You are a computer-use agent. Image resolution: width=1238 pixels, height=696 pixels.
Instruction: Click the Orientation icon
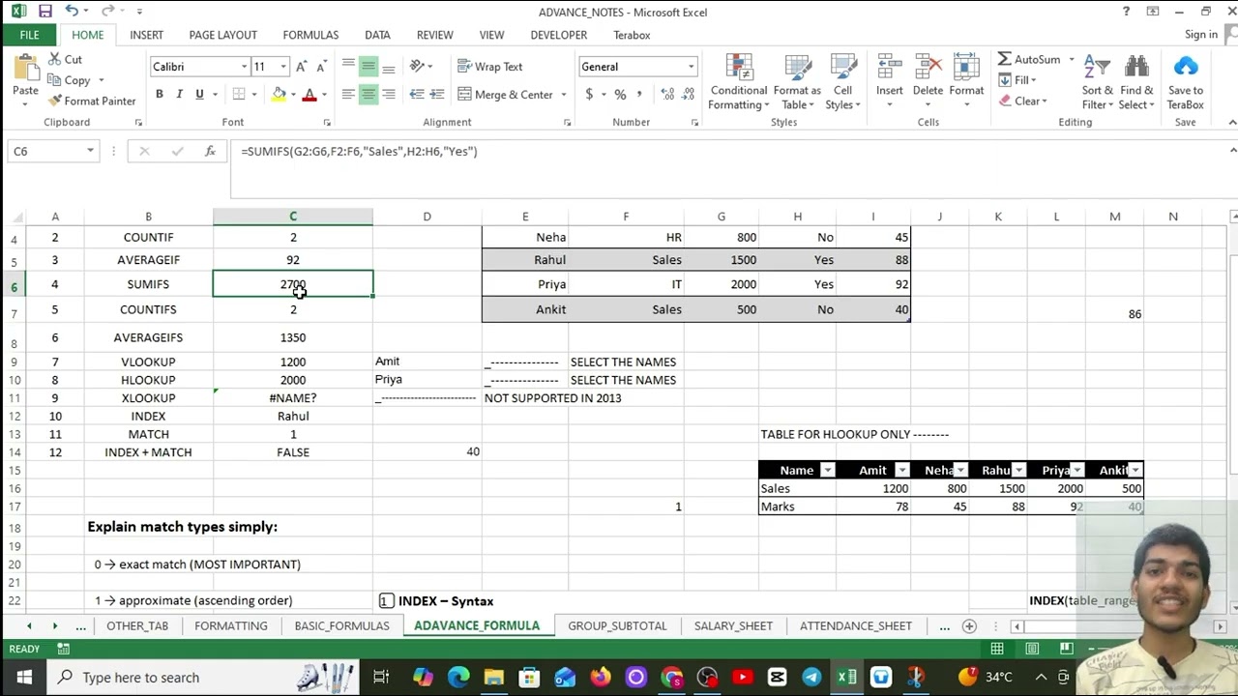[x=418, y=67]
